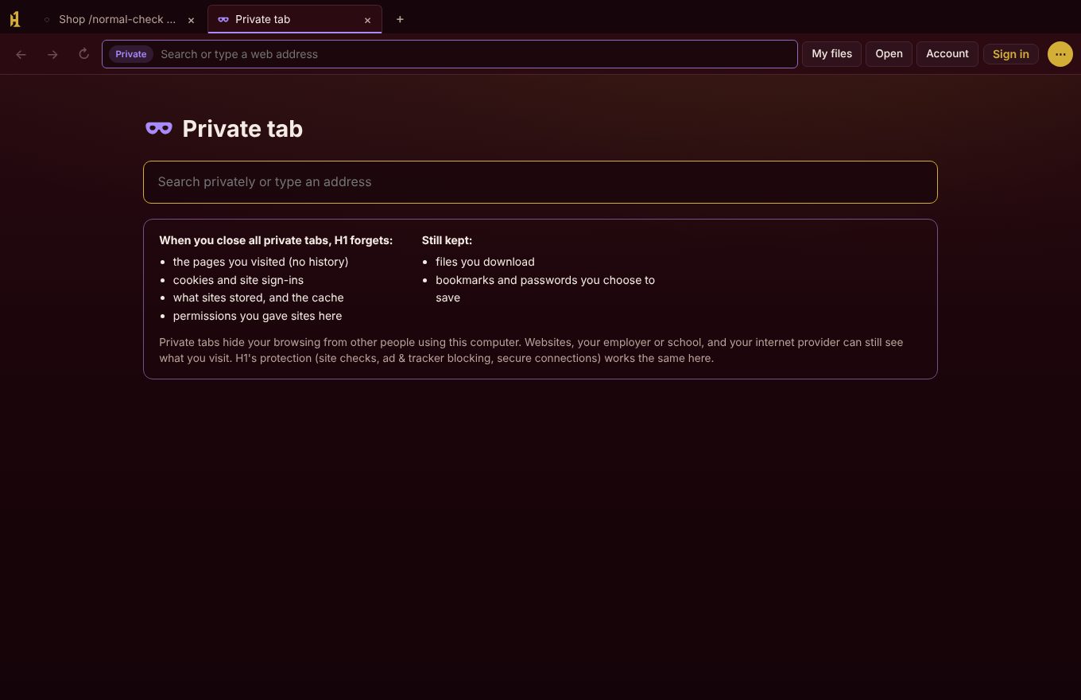Close the Private tab
Screen dimensions: 1081x700
point(367,20)
